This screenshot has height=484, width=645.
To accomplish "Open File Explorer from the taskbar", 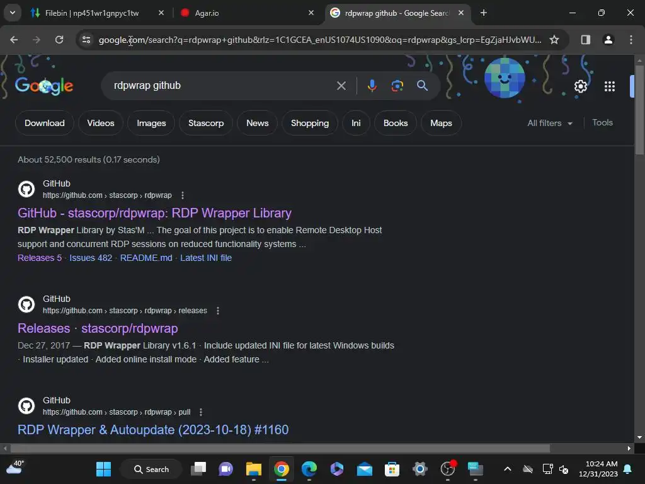I will [x=253, y=469].
